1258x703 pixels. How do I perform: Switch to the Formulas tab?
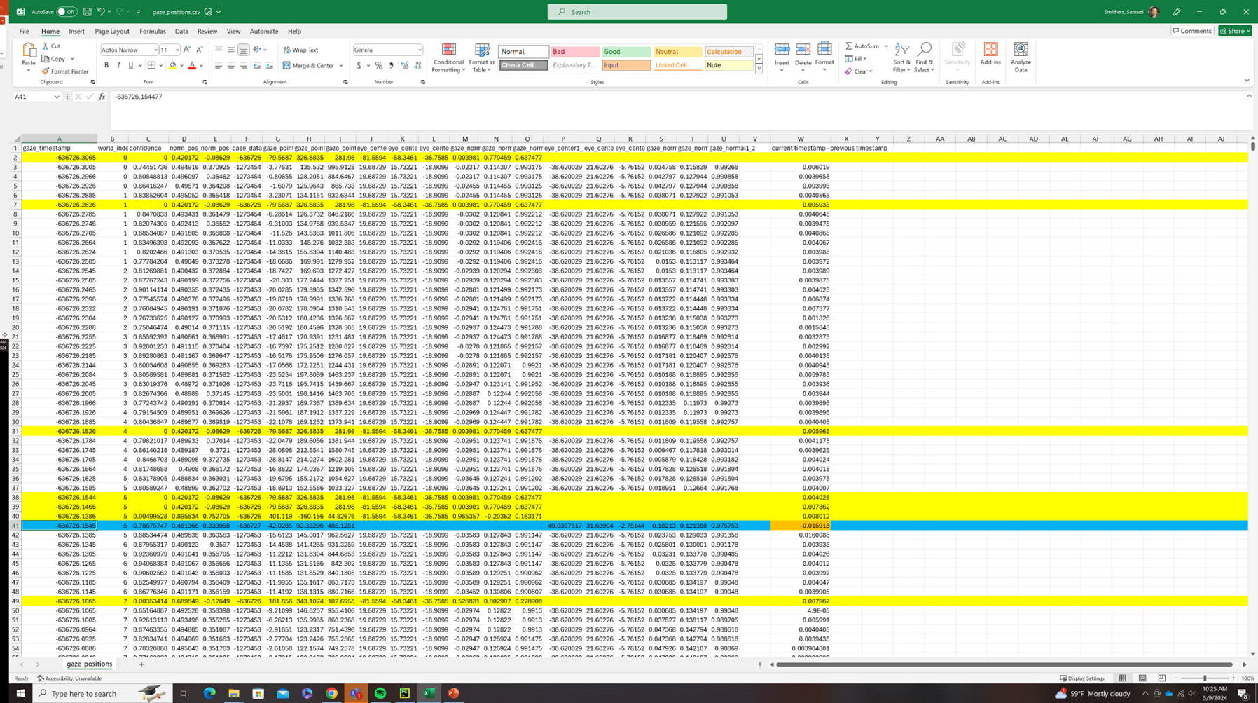[152, 32]
